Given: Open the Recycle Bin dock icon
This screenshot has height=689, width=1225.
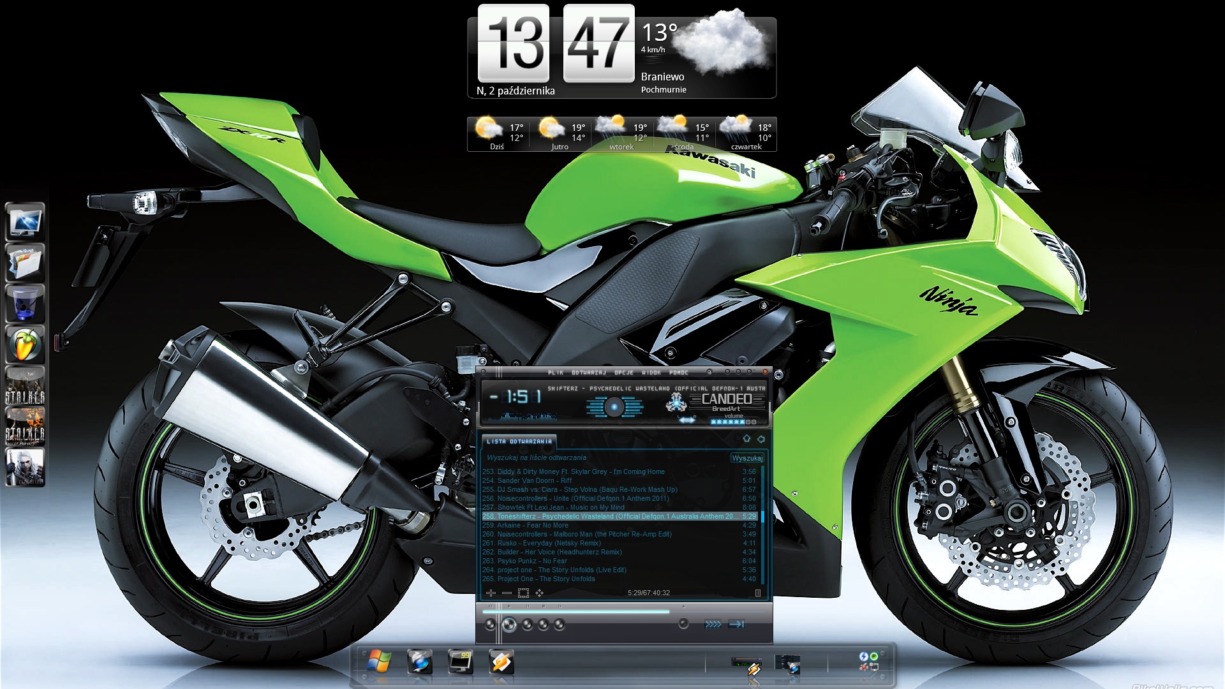Looking at the screenshot, I should click(25, 304).
